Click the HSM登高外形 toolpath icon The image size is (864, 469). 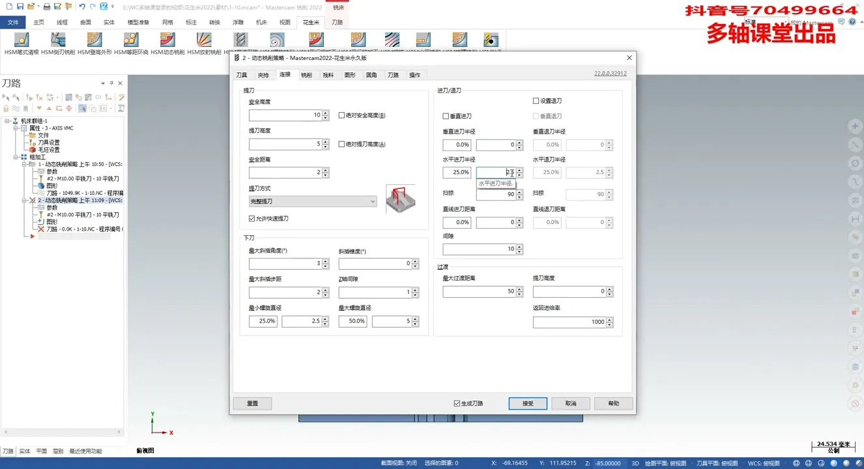pos(94,40)
